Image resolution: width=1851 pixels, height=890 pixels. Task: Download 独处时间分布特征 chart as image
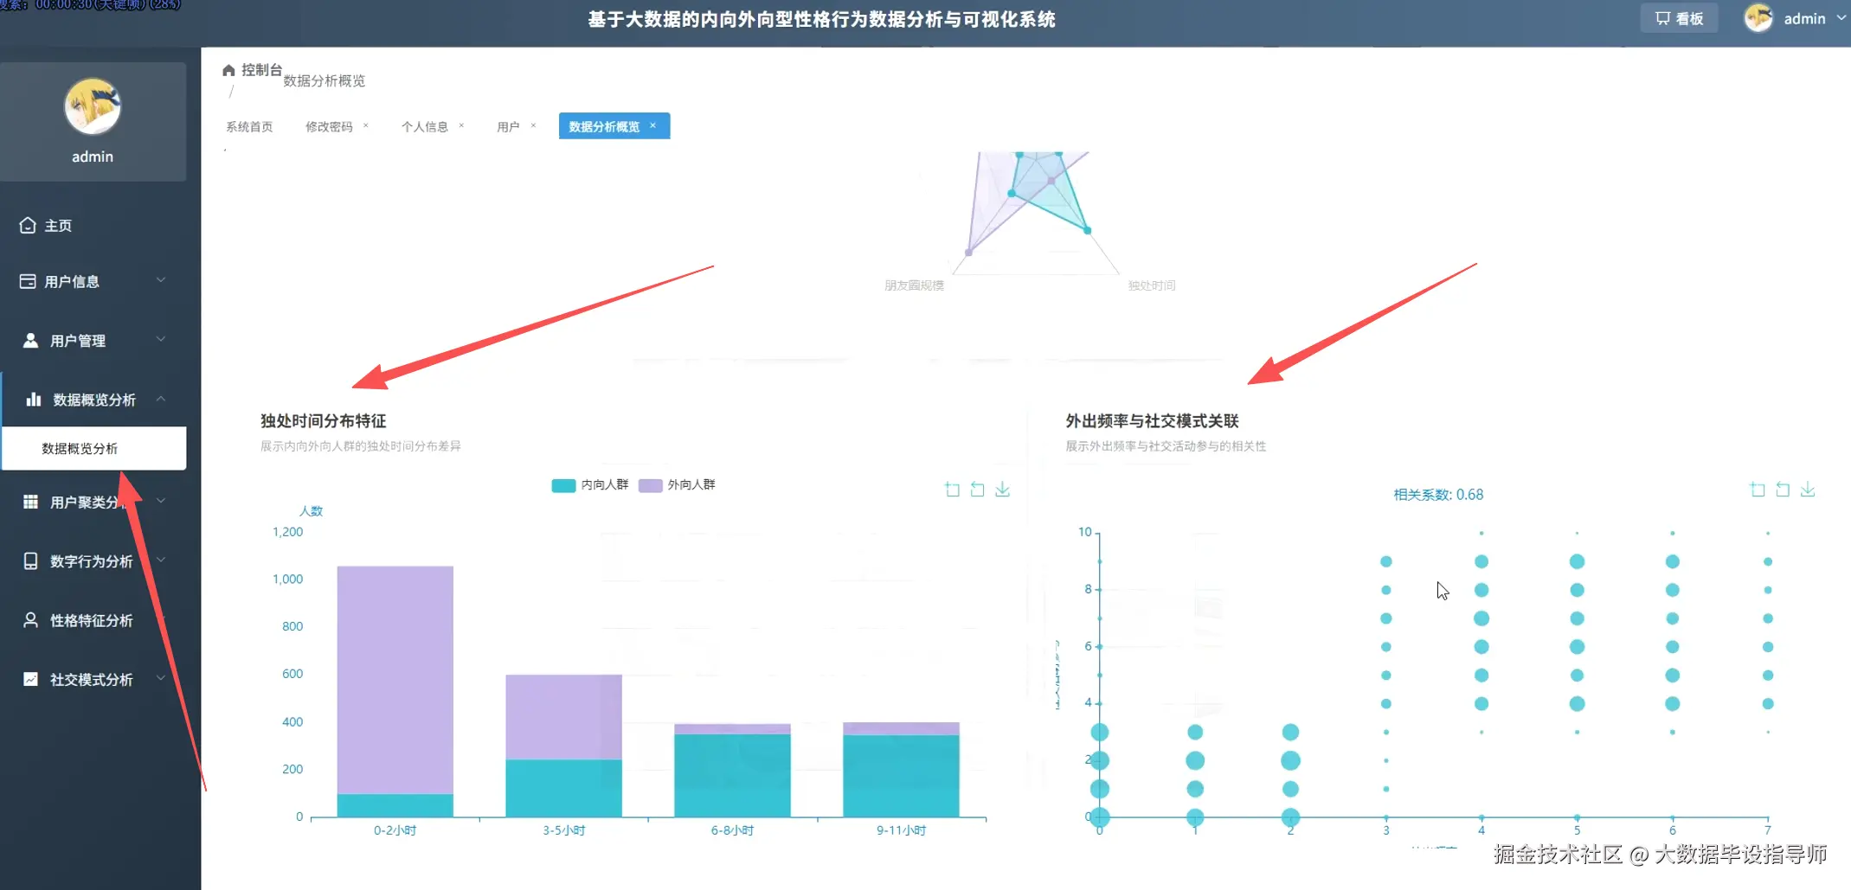(x=1003, y=490)
